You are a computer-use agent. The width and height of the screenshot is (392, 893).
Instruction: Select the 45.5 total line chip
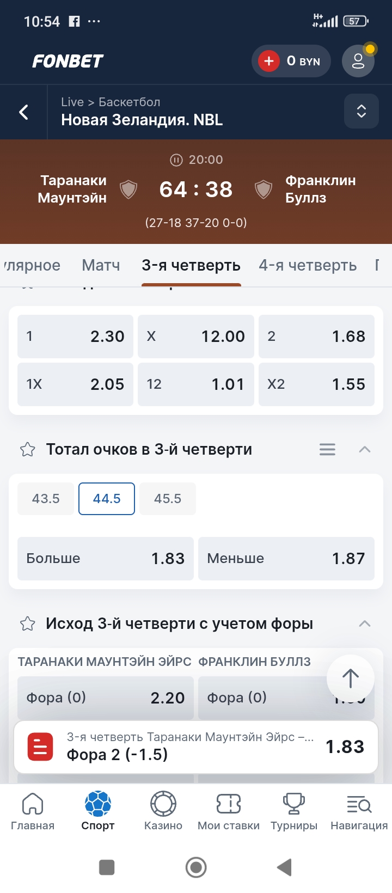(x=167, y=498)
